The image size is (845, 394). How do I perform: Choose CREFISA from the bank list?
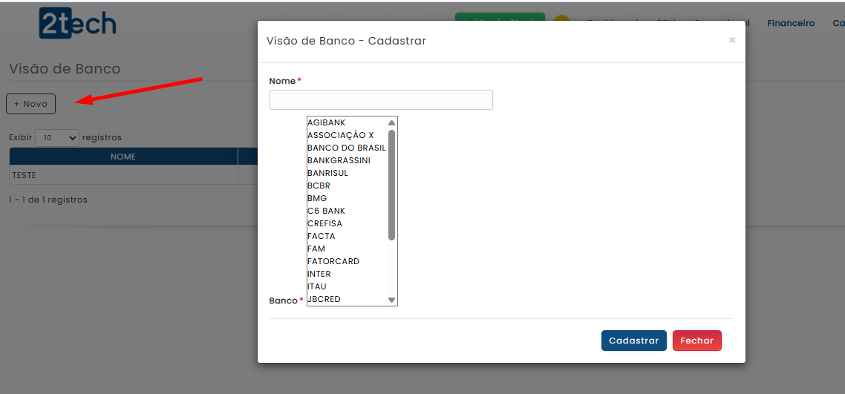pyautogui.click(x=324, y=223)
